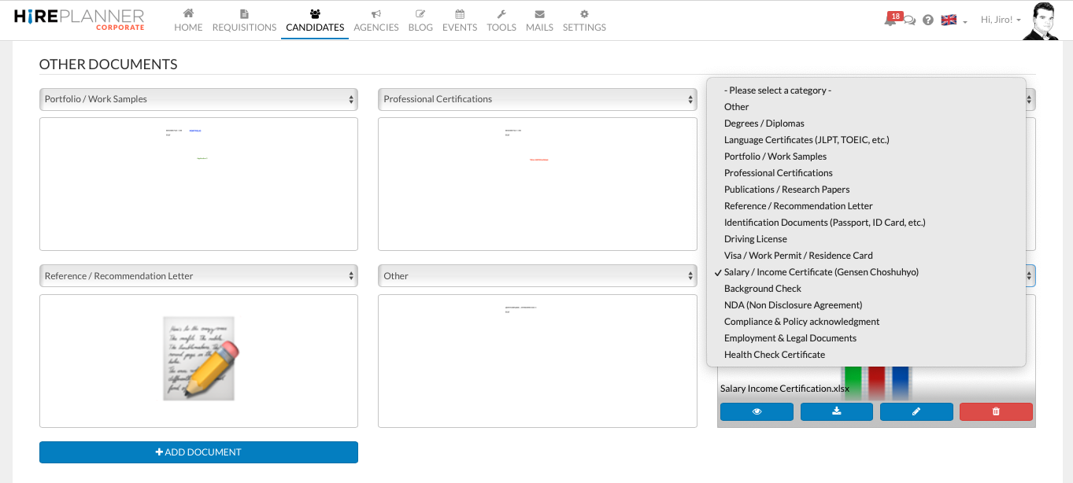Click the notification bell with 18 badge
The width and height of the screenshot is (1073, 483).
[x=890, y=20]
